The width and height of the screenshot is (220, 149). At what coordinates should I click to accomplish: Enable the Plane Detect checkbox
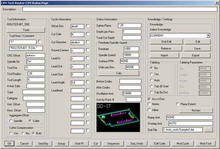tap(177, 104)
